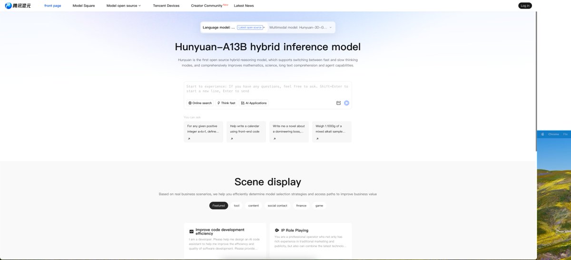Pick the mixed alkali sample suggestion

pyautogui.click(x=332, y=131)
